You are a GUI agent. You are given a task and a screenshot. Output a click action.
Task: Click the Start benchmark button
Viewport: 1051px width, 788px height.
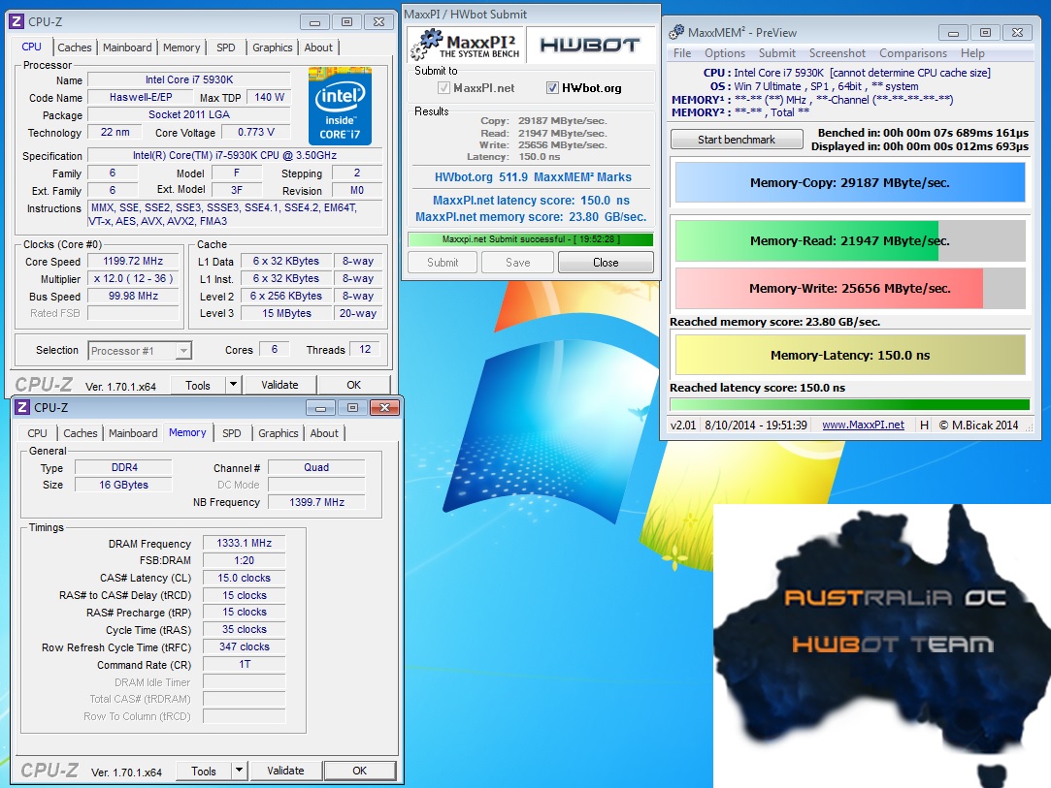[x=737, y=140]
